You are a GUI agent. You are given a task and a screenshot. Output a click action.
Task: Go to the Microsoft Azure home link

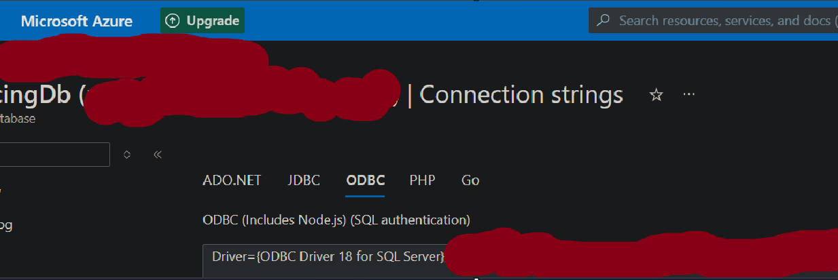[77, 21]
